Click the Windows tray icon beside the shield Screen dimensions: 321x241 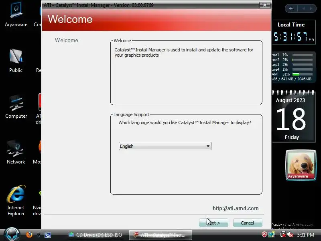point(272,235)
